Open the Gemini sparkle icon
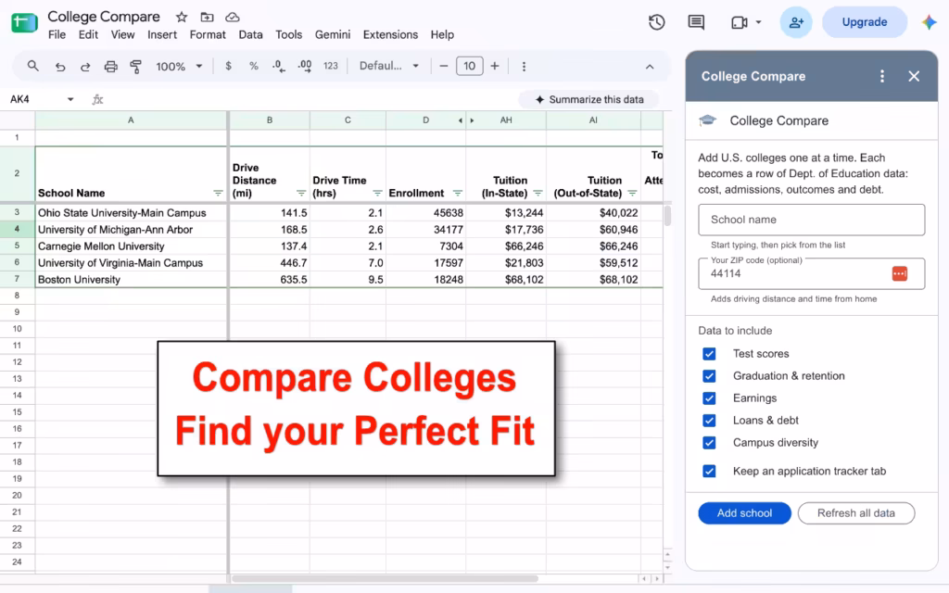 [929, 22]
